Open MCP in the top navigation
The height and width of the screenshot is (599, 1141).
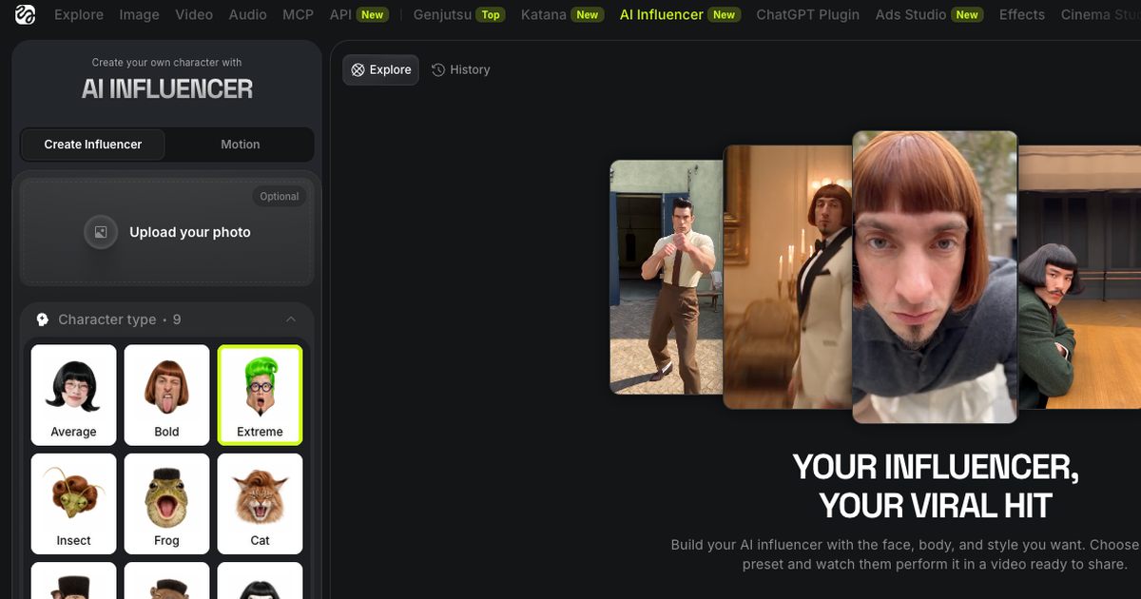tap(299, 15)
